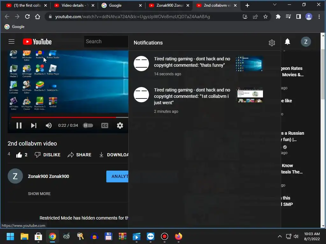Click the address bar URL
This screenshot has width=326, height=244.
point(132,17)
